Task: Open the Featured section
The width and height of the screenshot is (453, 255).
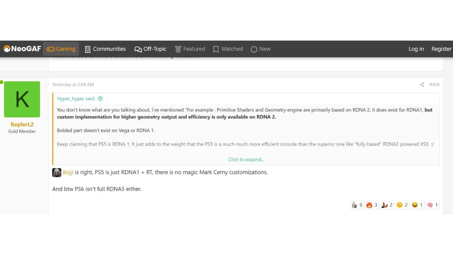Action: (190, 49)
